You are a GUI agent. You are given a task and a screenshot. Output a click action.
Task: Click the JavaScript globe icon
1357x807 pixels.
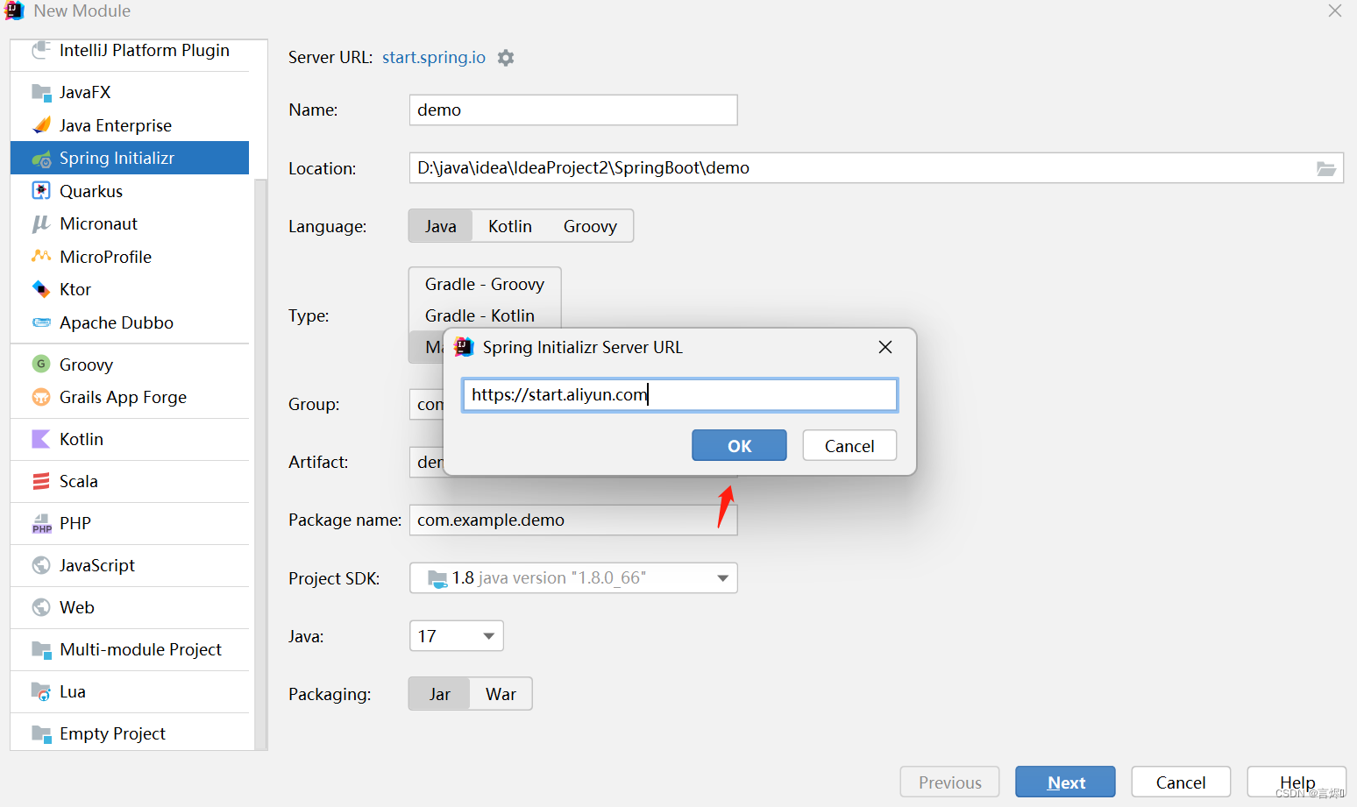(x=41, y=565)
